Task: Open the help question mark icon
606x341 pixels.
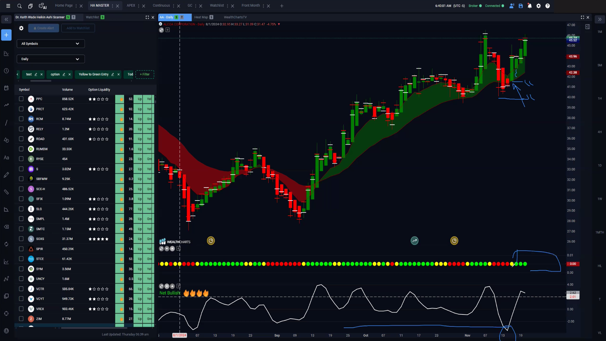Action: 548,6
